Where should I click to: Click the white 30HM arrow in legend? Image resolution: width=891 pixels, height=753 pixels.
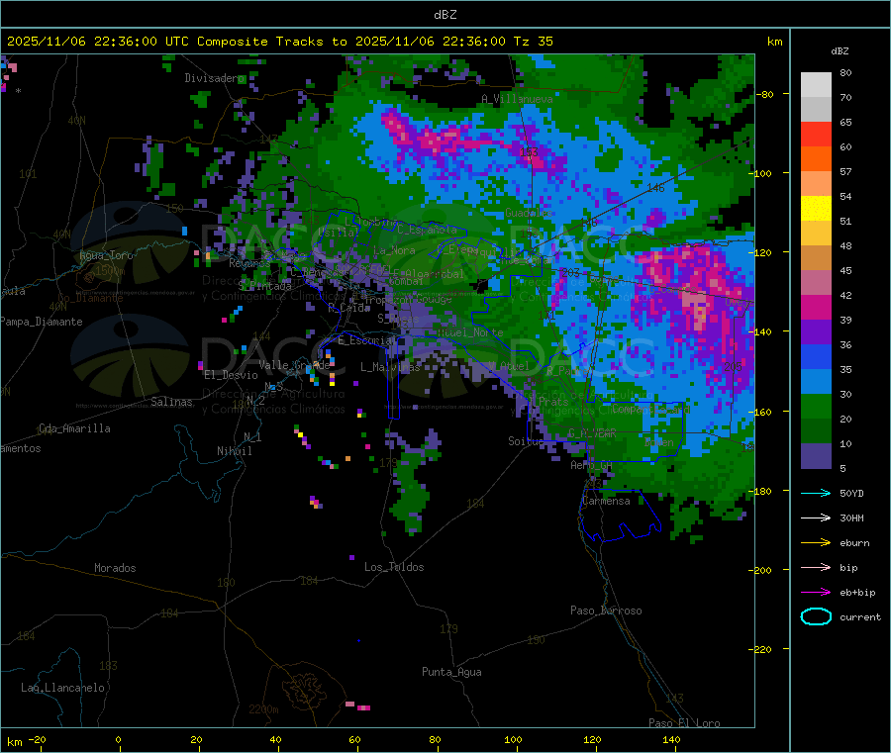[816, 518]
